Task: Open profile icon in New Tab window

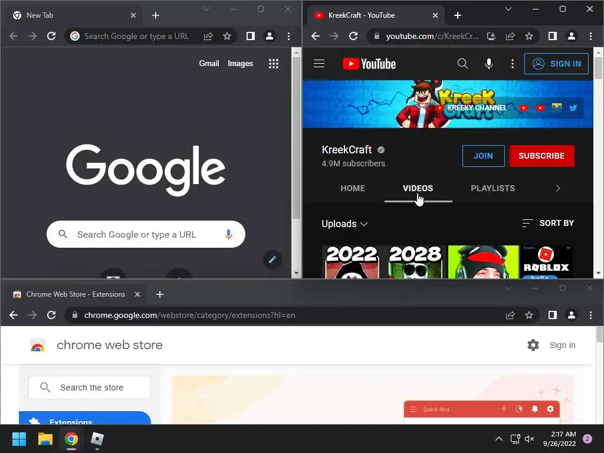Action: click(x=269, y=36)
